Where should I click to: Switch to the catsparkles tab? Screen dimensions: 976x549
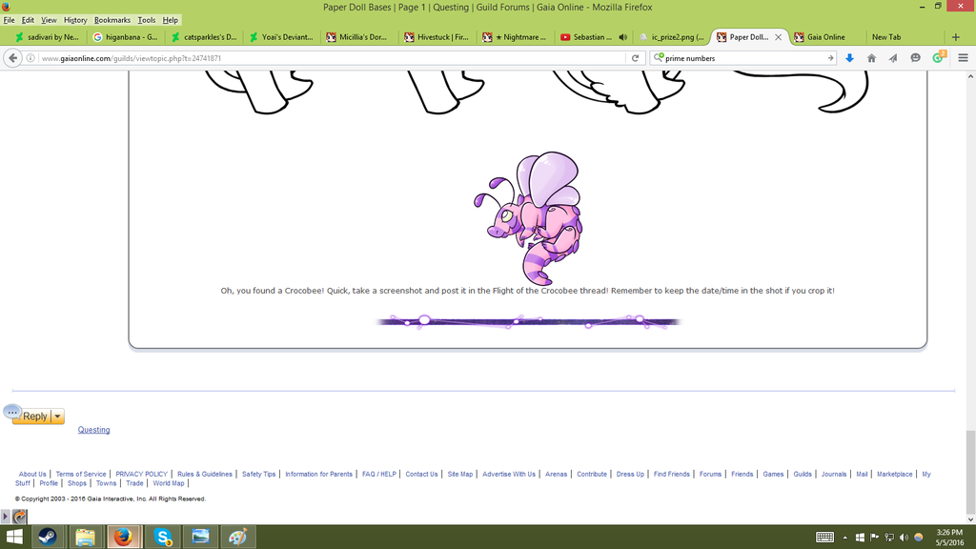tap(203, 37)
